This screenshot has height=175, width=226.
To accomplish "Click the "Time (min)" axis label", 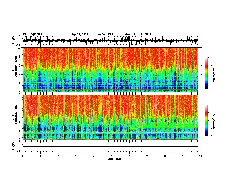I will click(114, 159).
